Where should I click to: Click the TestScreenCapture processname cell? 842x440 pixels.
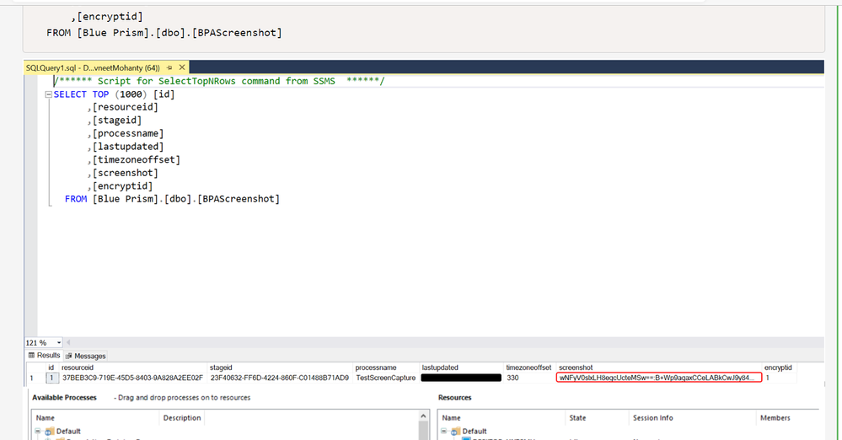coord(384,378)
